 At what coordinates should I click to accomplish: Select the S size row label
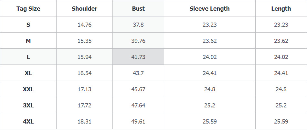[x=28, y=25]
